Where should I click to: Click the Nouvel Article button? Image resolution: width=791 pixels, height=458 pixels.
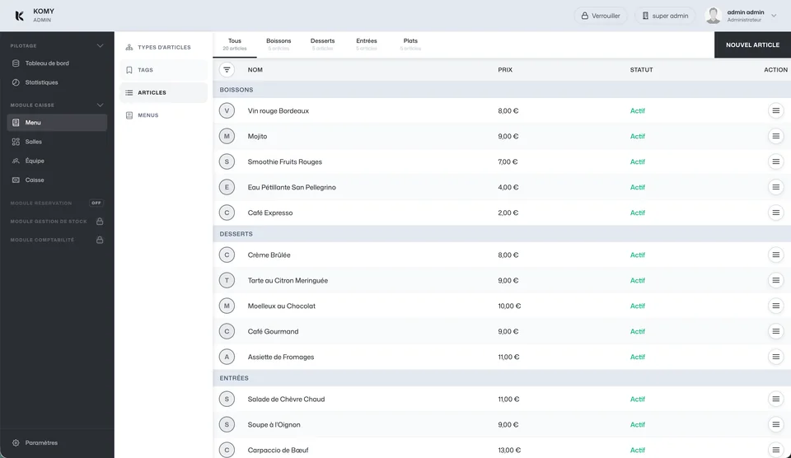click(752, 44)
